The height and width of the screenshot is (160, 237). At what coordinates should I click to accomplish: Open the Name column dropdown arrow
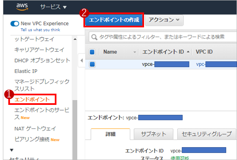pos(134,52)
